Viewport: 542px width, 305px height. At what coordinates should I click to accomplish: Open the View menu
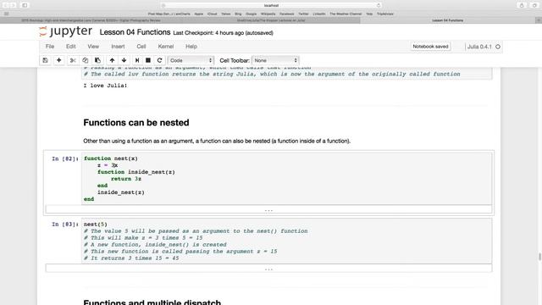93,47
